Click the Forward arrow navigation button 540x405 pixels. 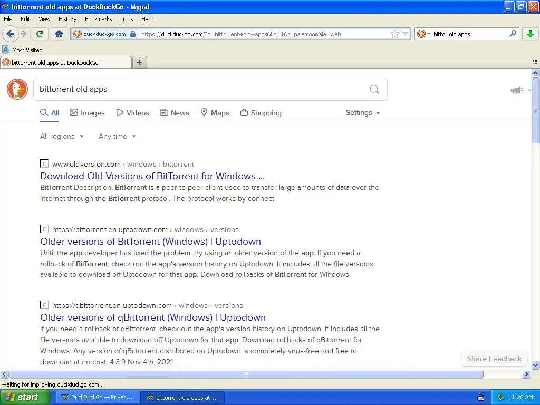(x=24, y=34)
